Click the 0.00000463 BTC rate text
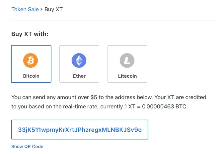Viewport: 216px width, 154px height. click(x=165, y=106)
